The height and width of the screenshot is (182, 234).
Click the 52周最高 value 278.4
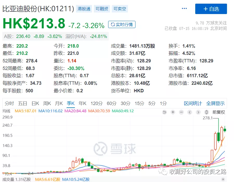pyautogui.click(x=32, y=61)
